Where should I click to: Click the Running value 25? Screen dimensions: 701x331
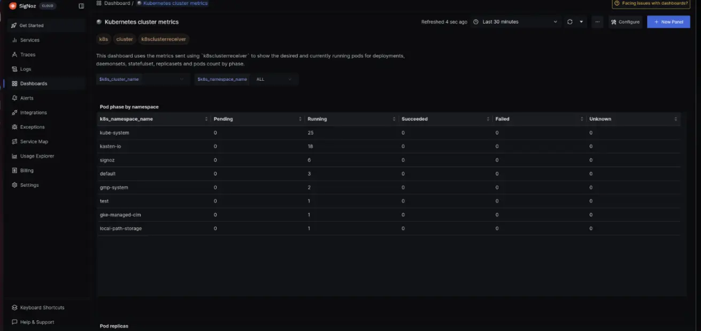311,133
